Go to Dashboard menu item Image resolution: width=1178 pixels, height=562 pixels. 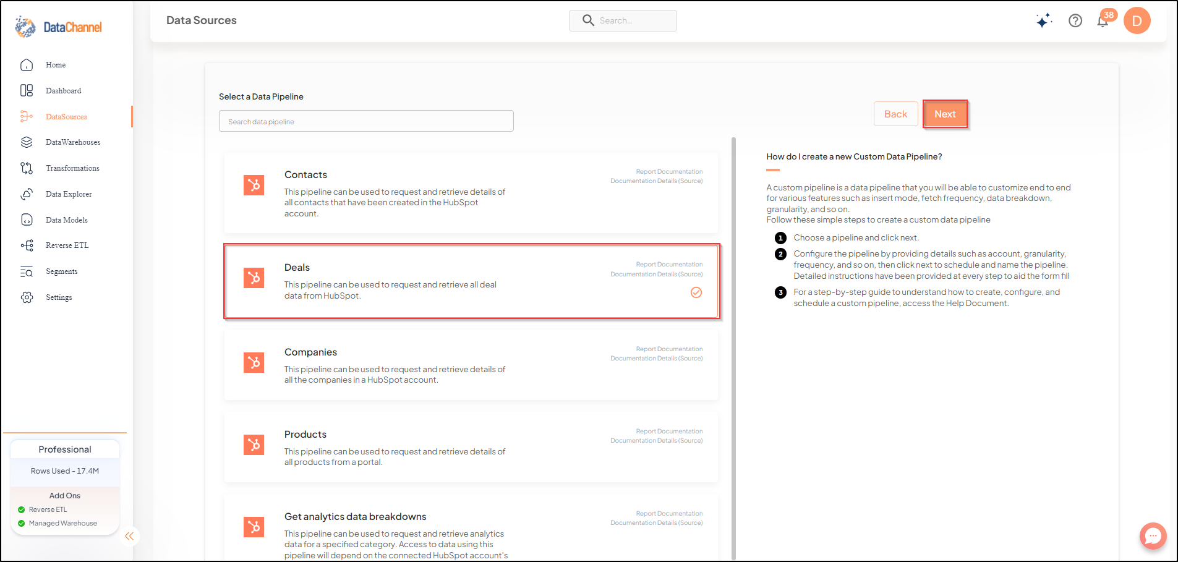[x=63, y=91]
